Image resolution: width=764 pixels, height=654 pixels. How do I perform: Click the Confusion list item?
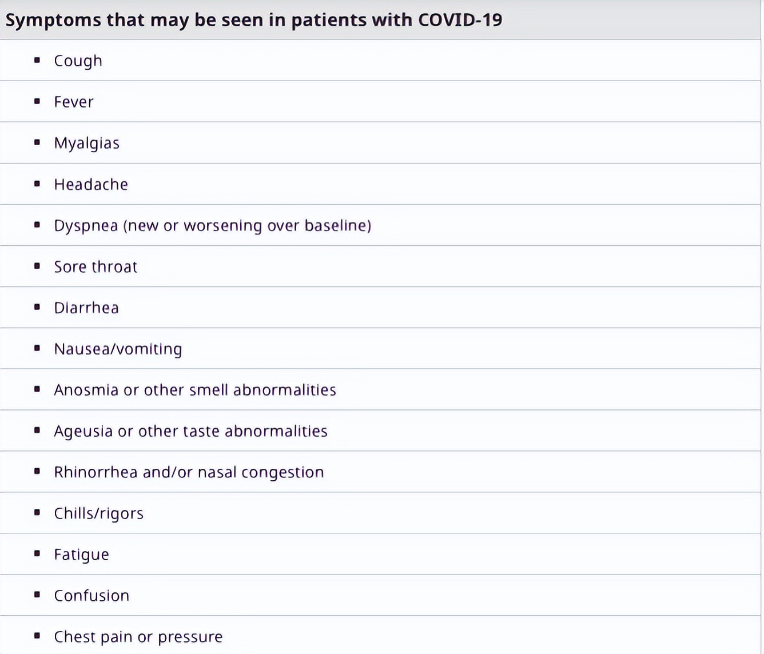(91, 596)
